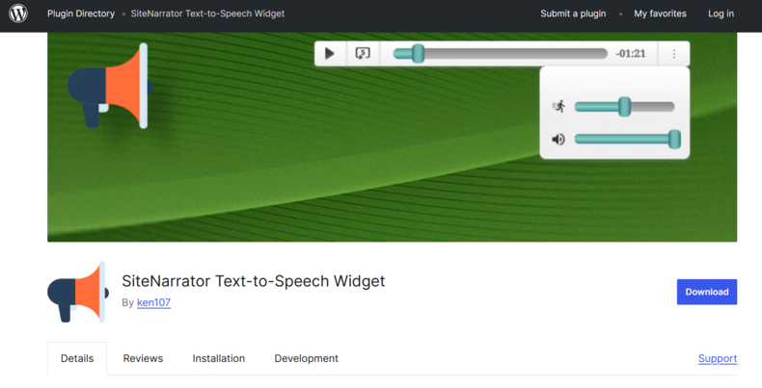This screenshot has width=762, height=388.
Task: Click the audio progress slider
Action: point(500,53)
